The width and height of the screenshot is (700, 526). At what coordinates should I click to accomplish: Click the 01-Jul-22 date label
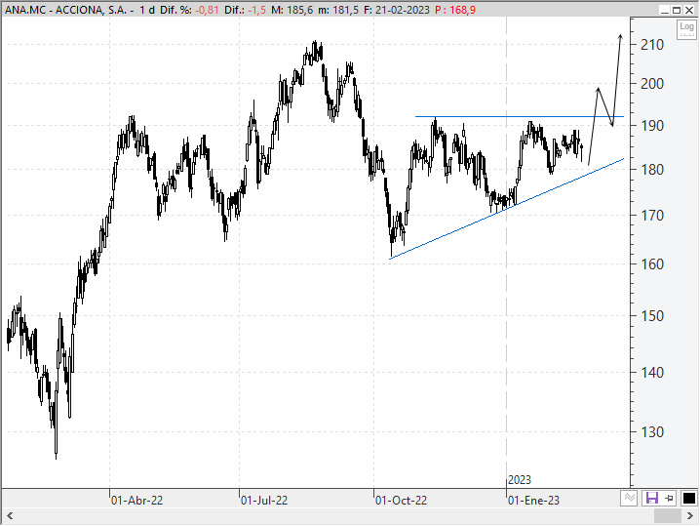(x=264, y=500)
